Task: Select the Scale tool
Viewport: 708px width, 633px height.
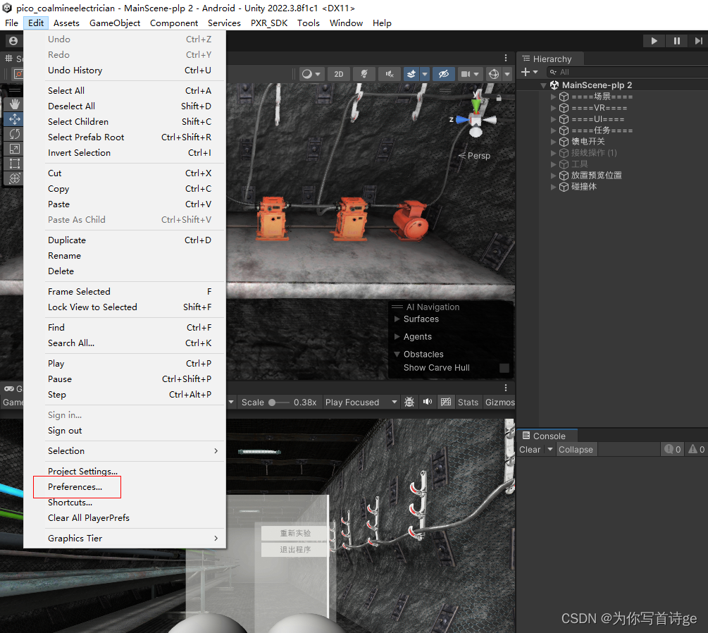Action: click(x=15, y=149)
